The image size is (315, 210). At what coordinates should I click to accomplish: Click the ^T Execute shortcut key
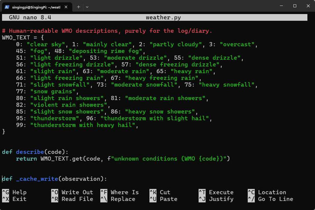coord(202,192)
